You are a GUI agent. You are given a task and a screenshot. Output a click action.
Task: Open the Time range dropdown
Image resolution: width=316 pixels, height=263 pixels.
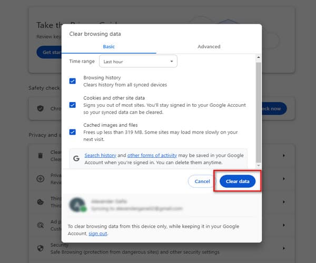(138, 62)
